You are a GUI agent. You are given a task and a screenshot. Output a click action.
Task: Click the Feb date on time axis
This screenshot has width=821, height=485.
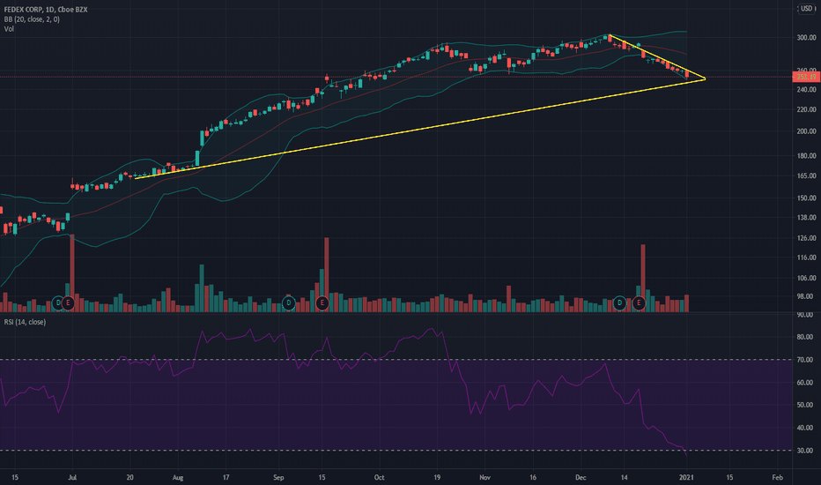[x=778, y=478]
